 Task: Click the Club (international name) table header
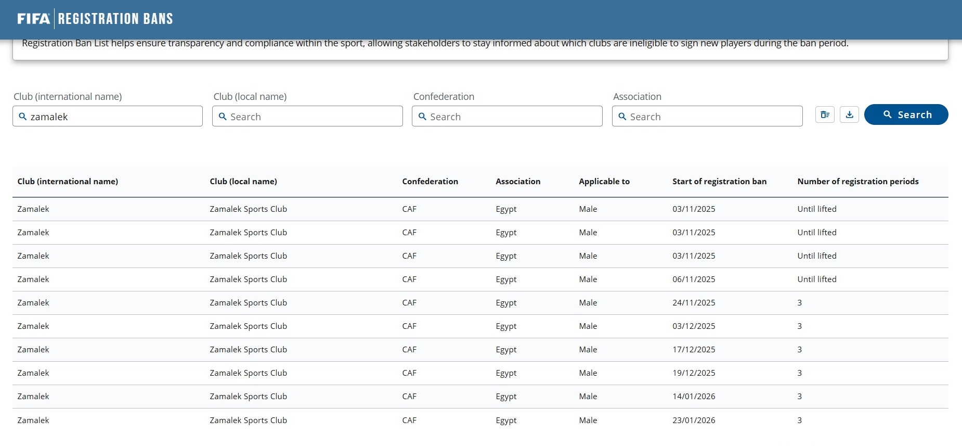tap(68, 182)
